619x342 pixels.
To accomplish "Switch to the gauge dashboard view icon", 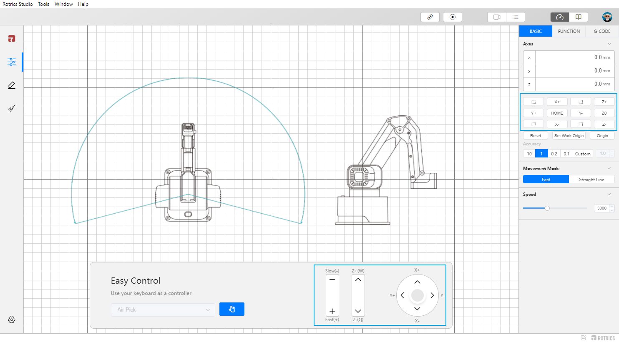I will [x=560, y=17].
